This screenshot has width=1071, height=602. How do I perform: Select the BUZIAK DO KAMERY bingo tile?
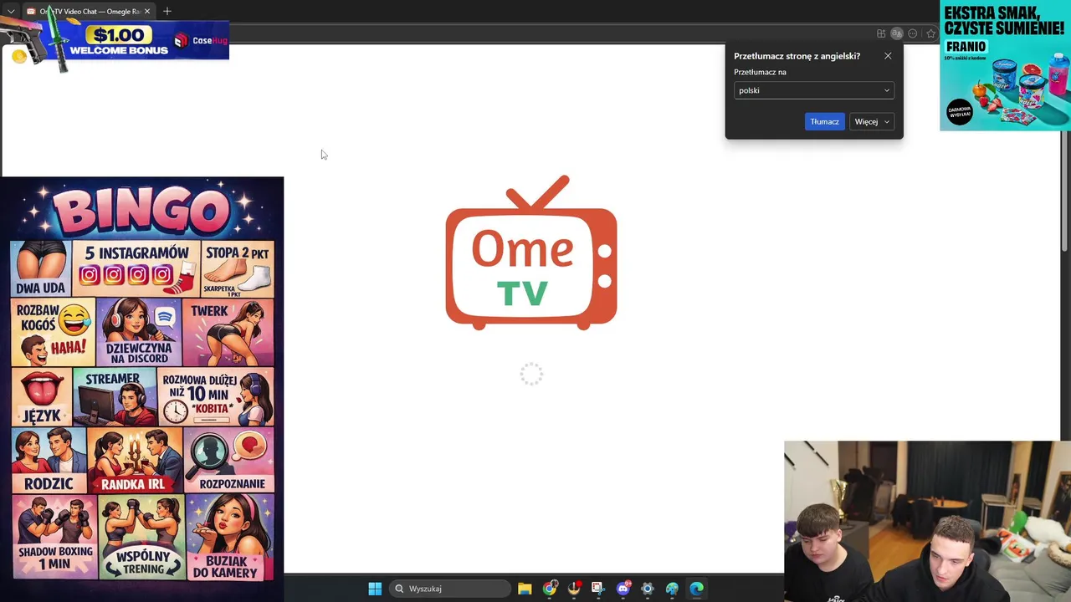[x=230, y=537]
